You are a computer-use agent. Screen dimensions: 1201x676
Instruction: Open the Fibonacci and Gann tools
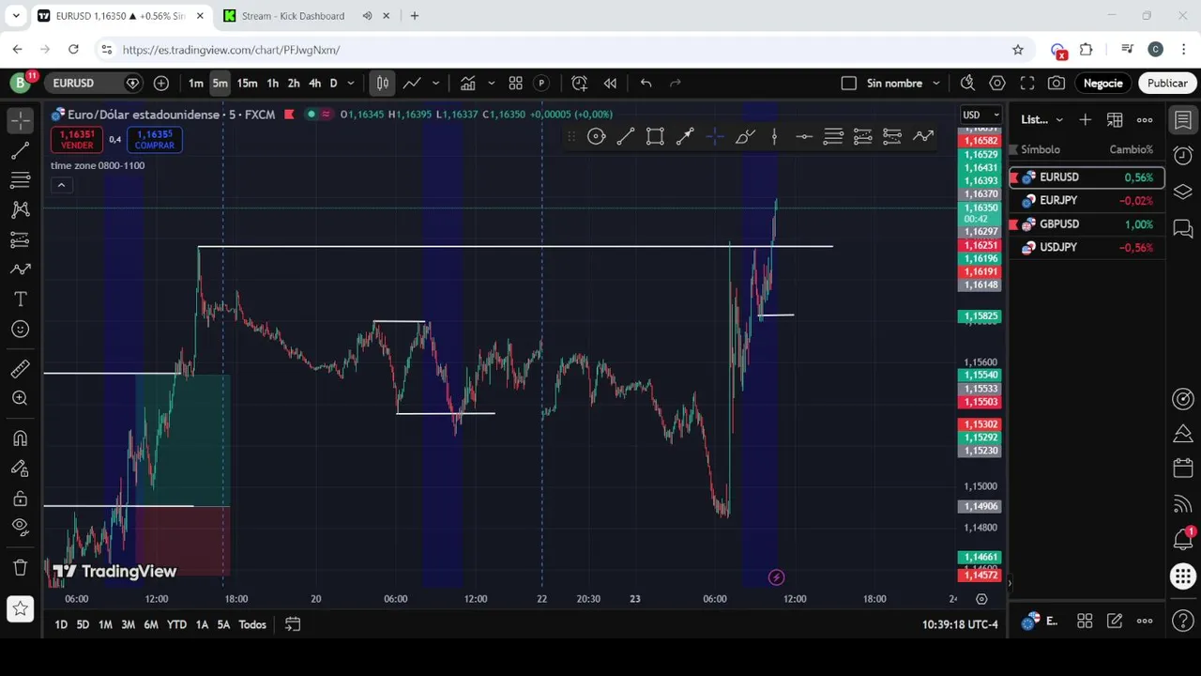point(20,179)
